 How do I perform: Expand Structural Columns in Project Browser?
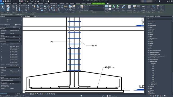(148, 53)
